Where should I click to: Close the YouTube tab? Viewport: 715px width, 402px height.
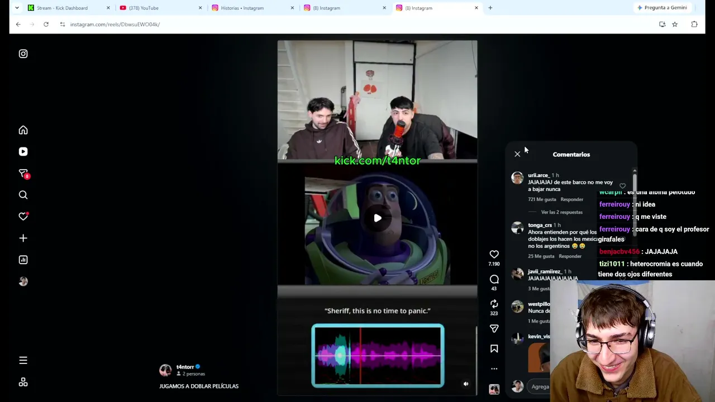(x=200, y=8)
